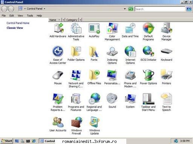Open Color Management

tap(112, 32)
